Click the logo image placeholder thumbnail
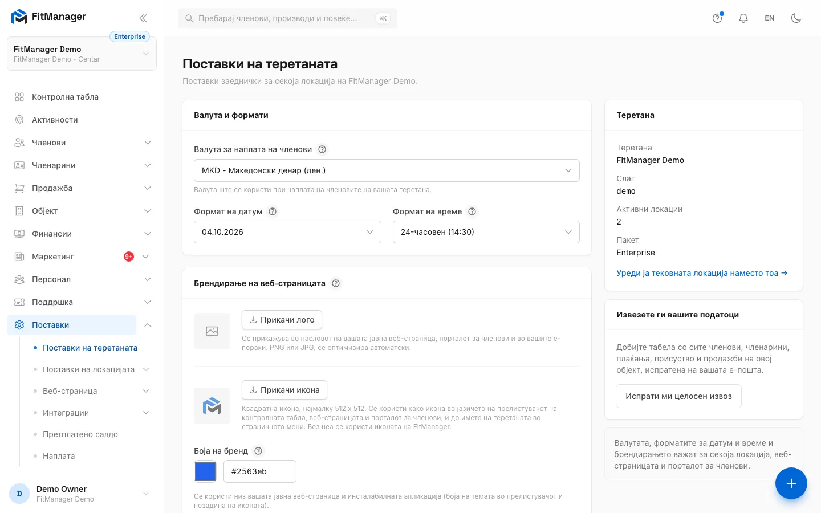This screenshot has width=821, height=513. (212, 331)
